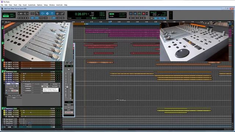Select the Trimmer tool
This screenshot has height=132, width=235.
[43, 14]
